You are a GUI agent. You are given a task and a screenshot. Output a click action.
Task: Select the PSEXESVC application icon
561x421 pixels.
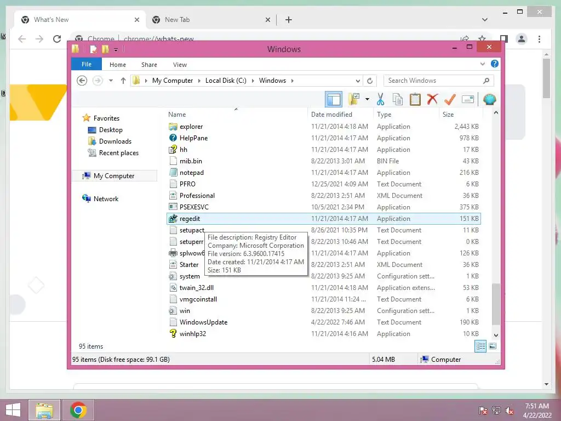[173, 207]
